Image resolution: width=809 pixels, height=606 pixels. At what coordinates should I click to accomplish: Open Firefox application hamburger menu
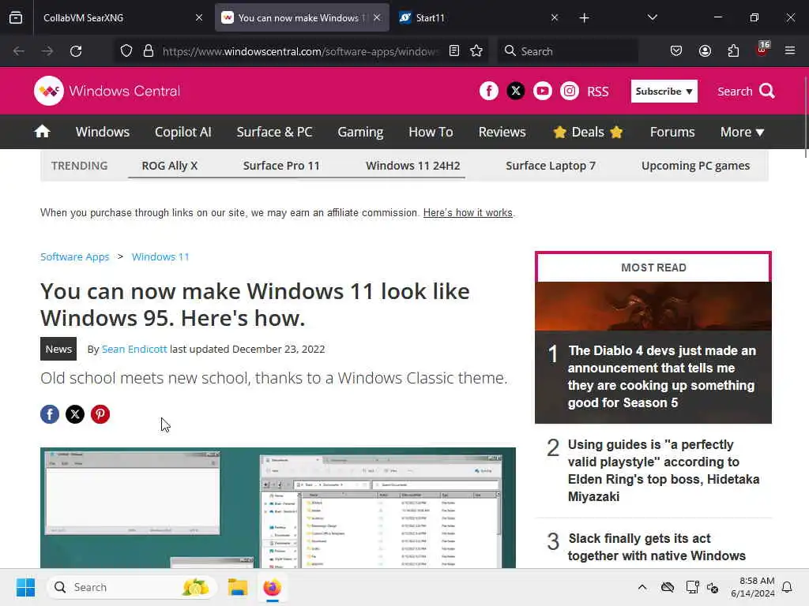pos(790,50)
